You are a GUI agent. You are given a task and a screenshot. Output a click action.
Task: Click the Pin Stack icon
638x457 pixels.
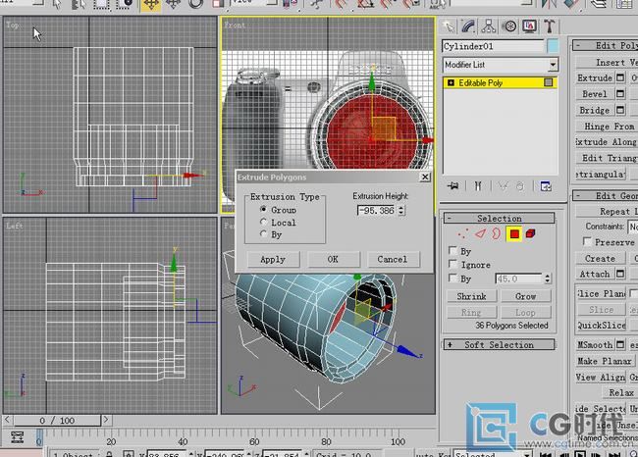[x=452, y=186]
